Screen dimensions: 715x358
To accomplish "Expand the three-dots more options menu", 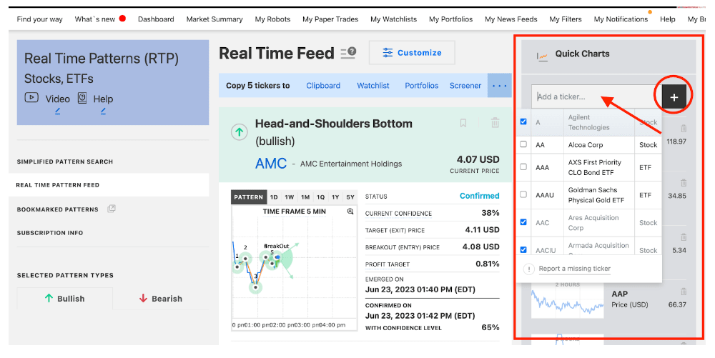I will click(499, 86).
